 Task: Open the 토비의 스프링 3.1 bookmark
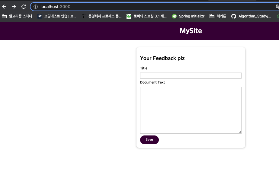pos(147,16)
